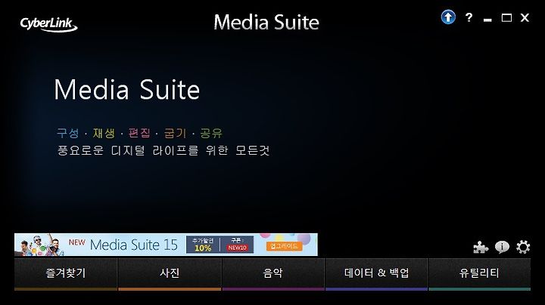Open the plug-ins puzzle piece icon
This screenshot has height=305, width=545.
tap(481, 247)
